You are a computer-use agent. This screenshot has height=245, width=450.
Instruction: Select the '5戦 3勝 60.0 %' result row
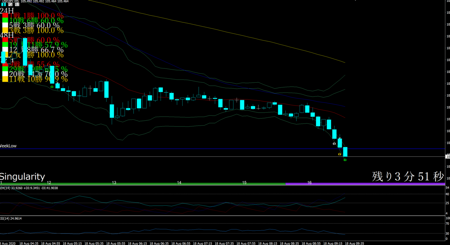coord(34,26)
